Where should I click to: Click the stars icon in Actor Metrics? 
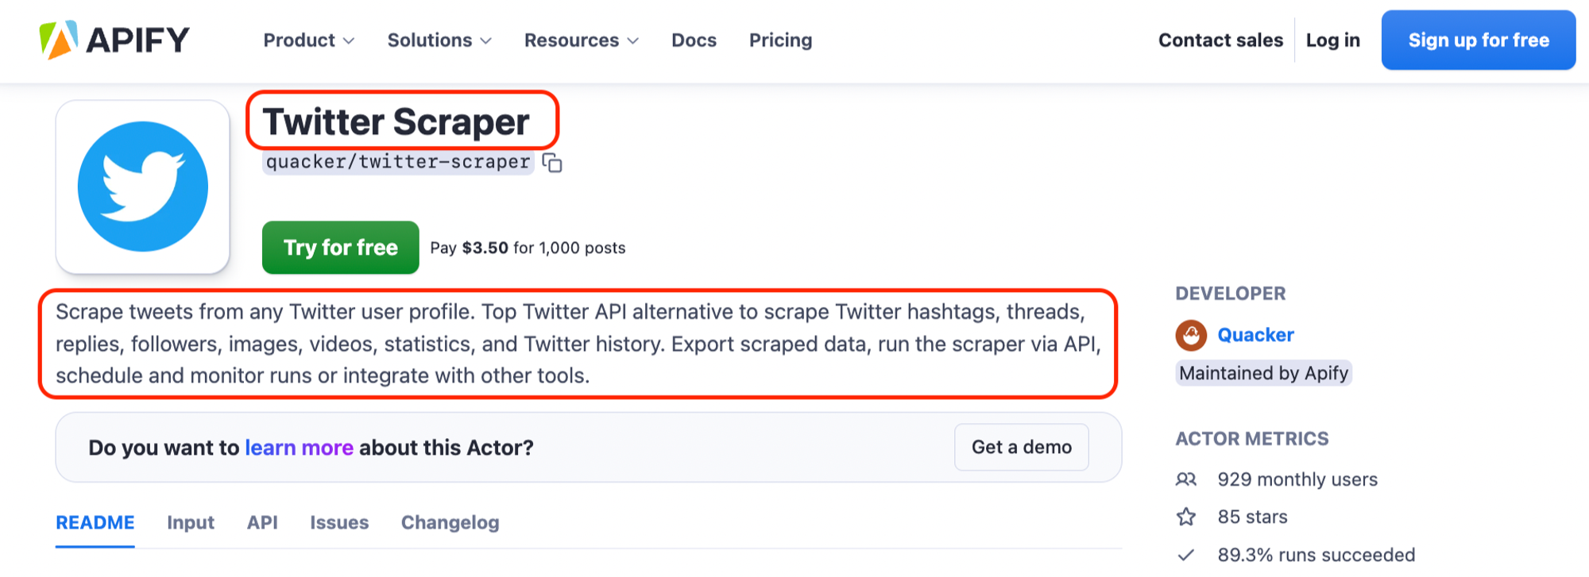(1186, 517)
